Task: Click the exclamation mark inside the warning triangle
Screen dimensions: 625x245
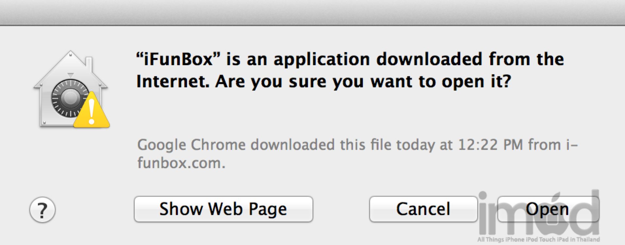Action: (x=92, y=112)
